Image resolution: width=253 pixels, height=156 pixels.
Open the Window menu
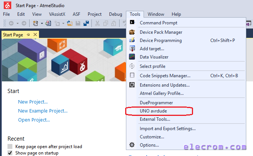pyautogui.click(x=156, y=14)
